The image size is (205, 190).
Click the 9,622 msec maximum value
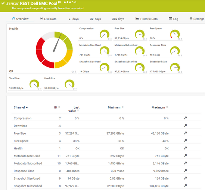161,171
